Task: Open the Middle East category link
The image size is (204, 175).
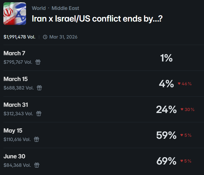Action: point(65,8)
